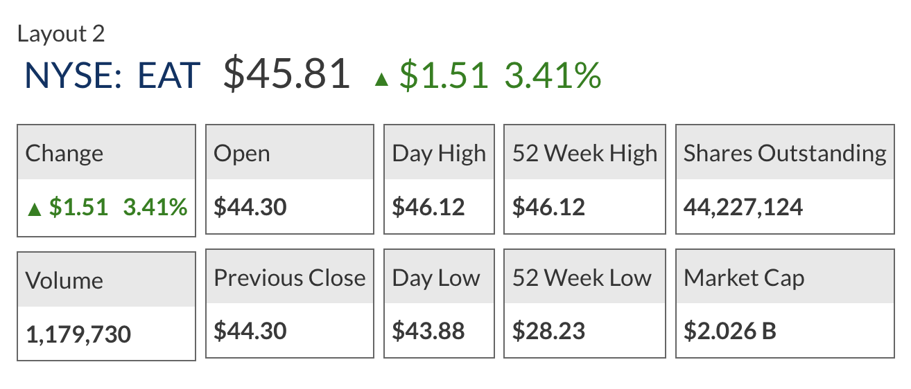Image resolution: width=911 pixels, height=389 pixels.
Task: Select the $2.026 B market cap value
Action: click(730, 331)
